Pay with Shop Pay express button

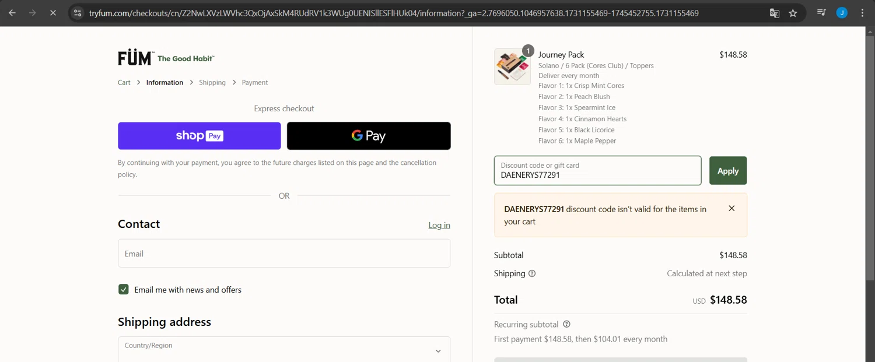(199, 136)
